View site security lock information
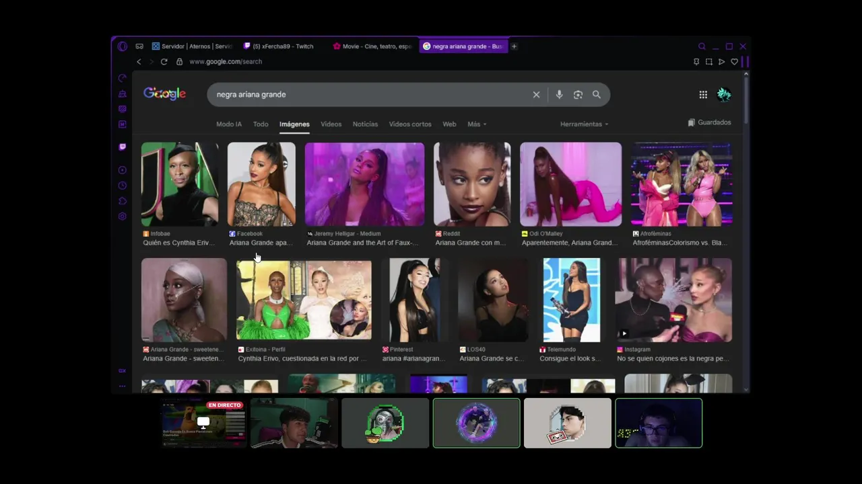862x484 pixels. [x=179, y=62]
